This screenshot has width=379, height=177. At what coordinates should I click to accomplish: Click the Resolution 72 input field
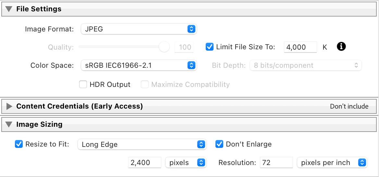pos(276,163)
